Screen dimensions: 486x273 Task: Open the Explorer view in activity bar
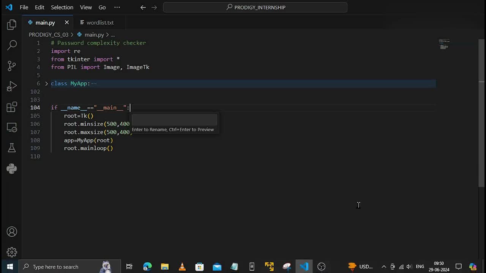[x=12, y=25]
